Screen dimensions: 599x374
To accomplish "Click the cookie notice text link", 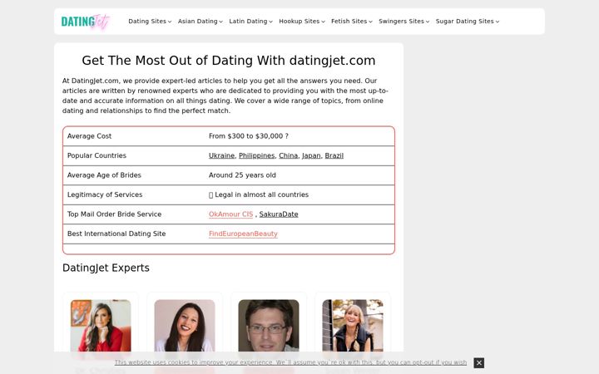I will 290,362.
